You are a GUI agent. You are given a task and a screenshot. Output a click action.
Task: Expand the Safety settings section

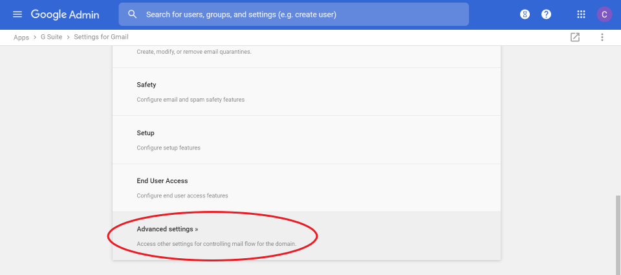[307, 91]
